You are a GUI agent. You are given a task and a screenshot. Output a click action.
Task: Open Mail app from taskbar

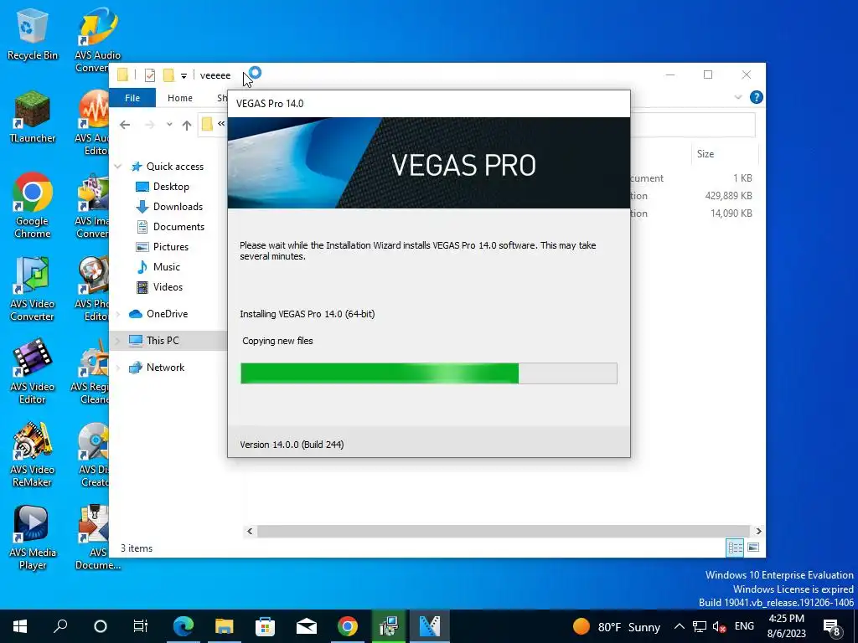tap(307, 626)
